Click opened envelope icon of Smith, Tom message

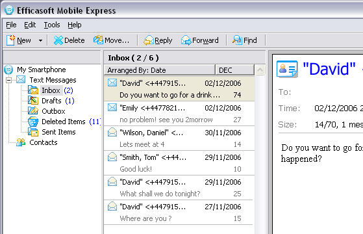[x=112, y=157]
